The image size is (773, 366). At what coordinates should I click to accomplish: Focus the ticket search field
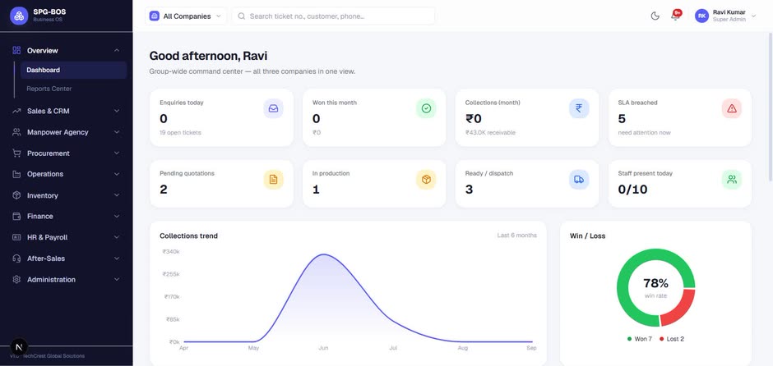coord(333,16)
